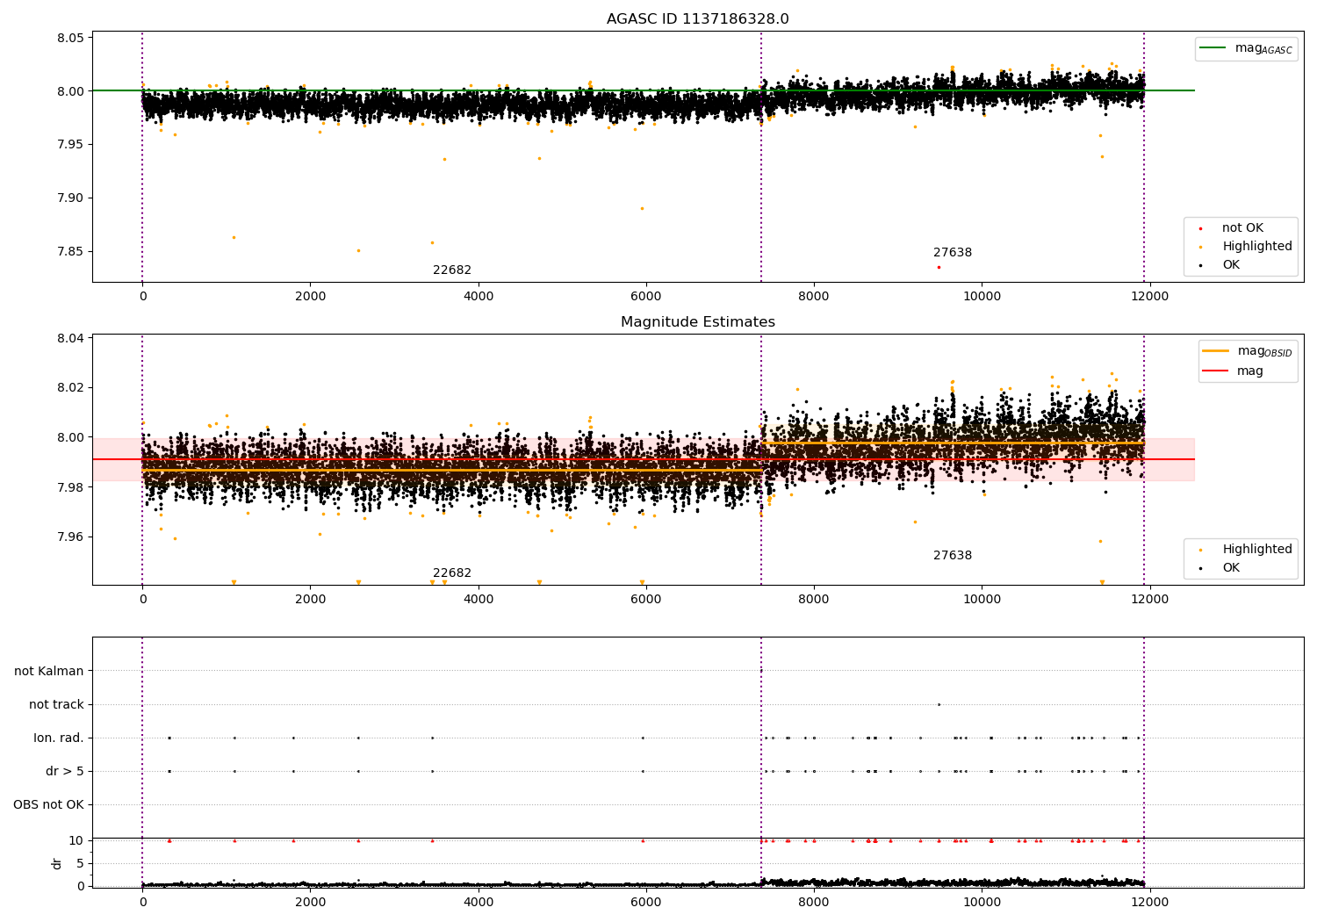Click the mag OBSID legend label

tap(1264, 351)
